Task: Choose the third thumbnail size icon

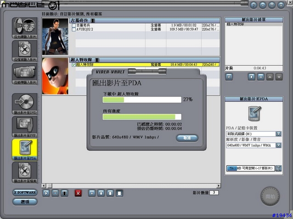Action: [110, 193]
